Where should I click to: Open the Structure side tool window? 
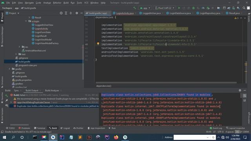tap(2, 82)
